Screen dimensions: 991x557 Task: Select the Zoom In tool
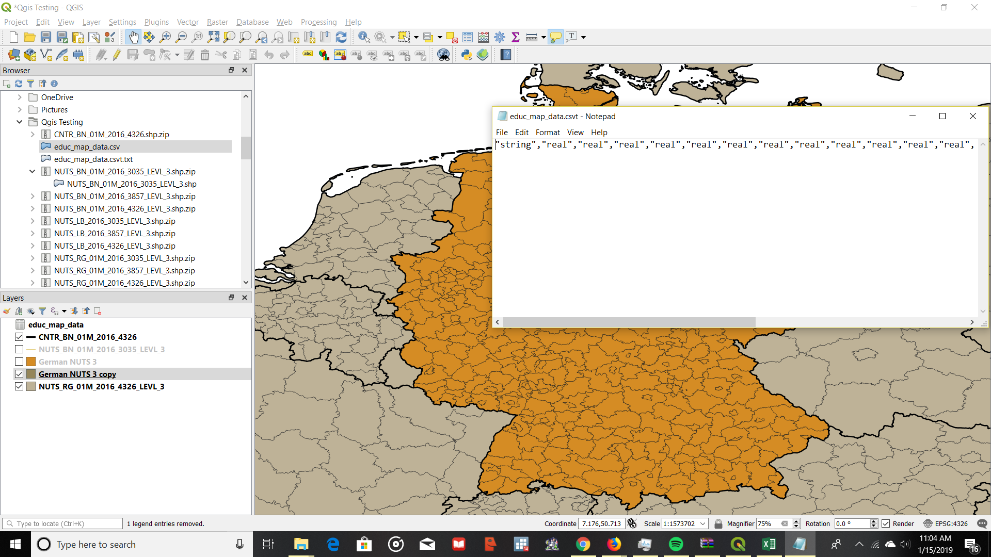(165, 37)
